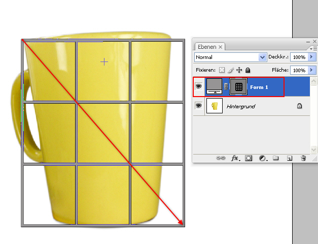Add a layer mask
Viewport: 318px width, 244px height.
249,158
